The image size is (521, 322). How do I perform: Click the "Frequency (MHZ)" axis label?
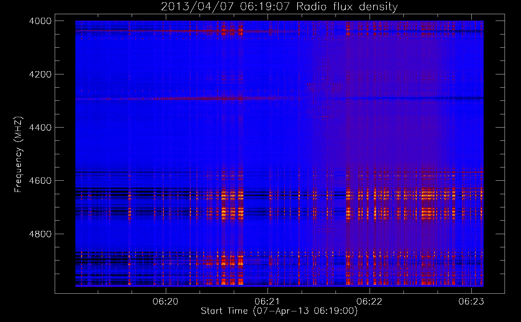click(x=19, y=155)
